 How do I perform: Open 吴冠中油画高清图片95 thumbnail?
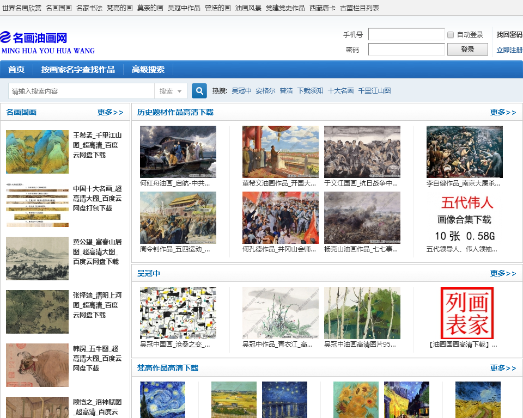point(362,313)
